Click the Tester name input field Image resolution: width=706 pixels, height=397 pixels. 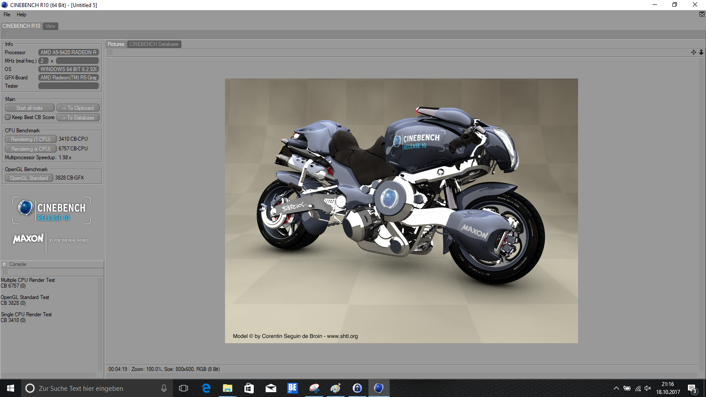coord(68,86)
